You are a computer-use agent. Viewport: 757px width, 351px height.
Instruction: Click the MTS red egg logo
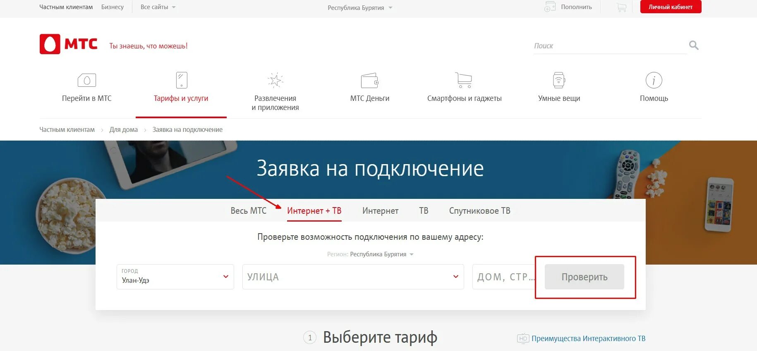[50, 44]
